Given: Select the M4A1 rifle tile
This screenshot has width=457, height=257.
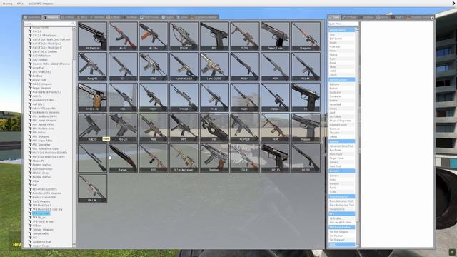Looking at the screenshot, I should point(214,97).
